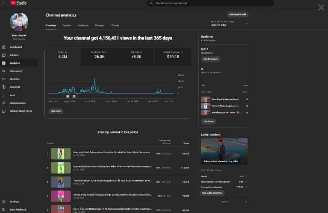
Task: Open the hamburger navigation menu
Action: point(4,3)
